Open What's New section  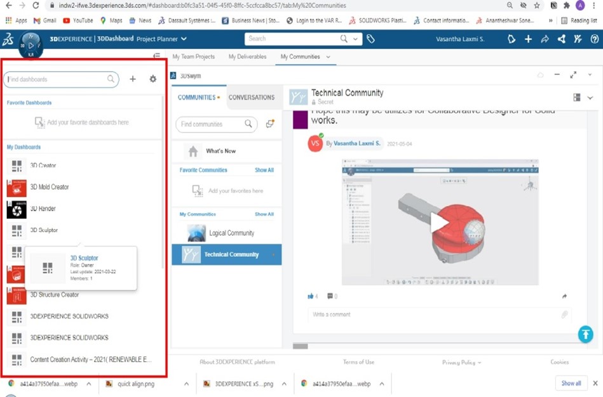tap(220, 151)
